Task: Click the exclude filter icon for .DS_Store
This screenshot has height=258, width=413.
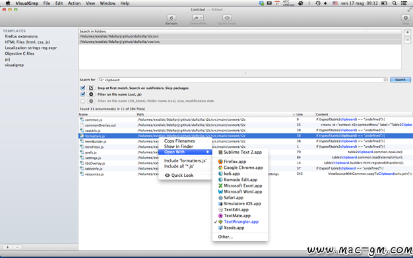Action: coord(91,101)
